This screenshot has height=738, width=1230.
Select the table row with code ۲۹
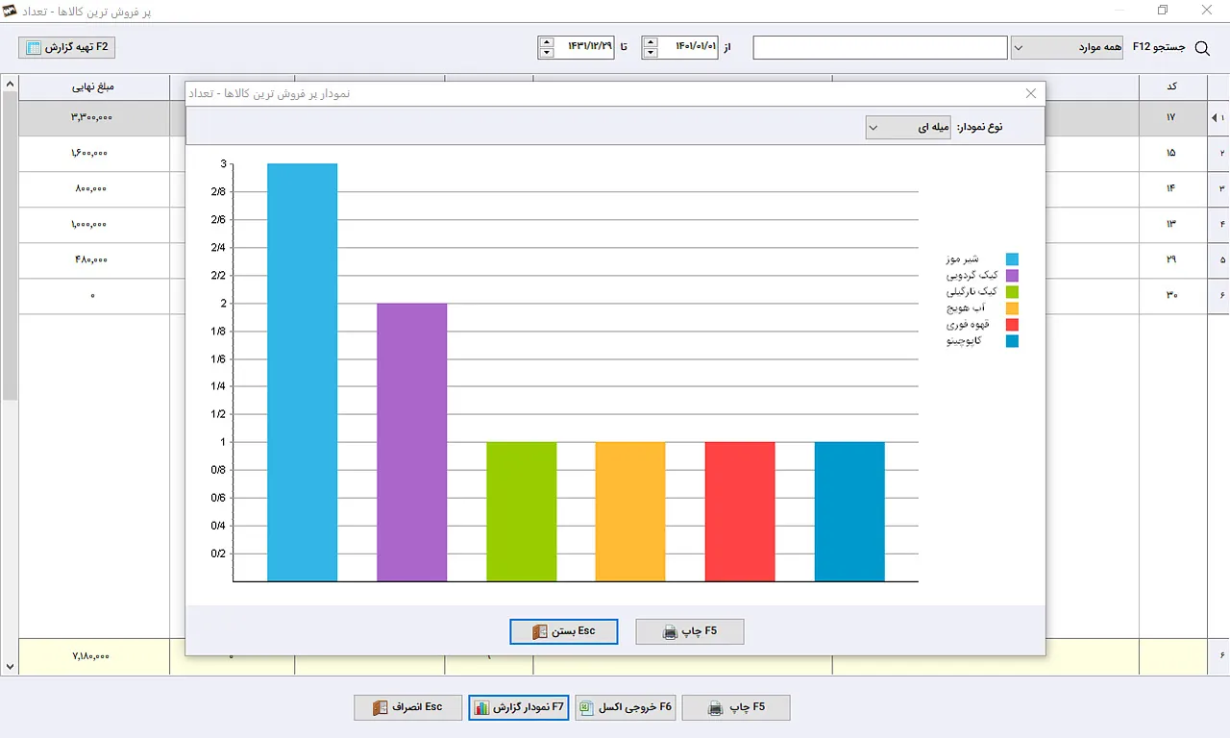coord(1171,259)
